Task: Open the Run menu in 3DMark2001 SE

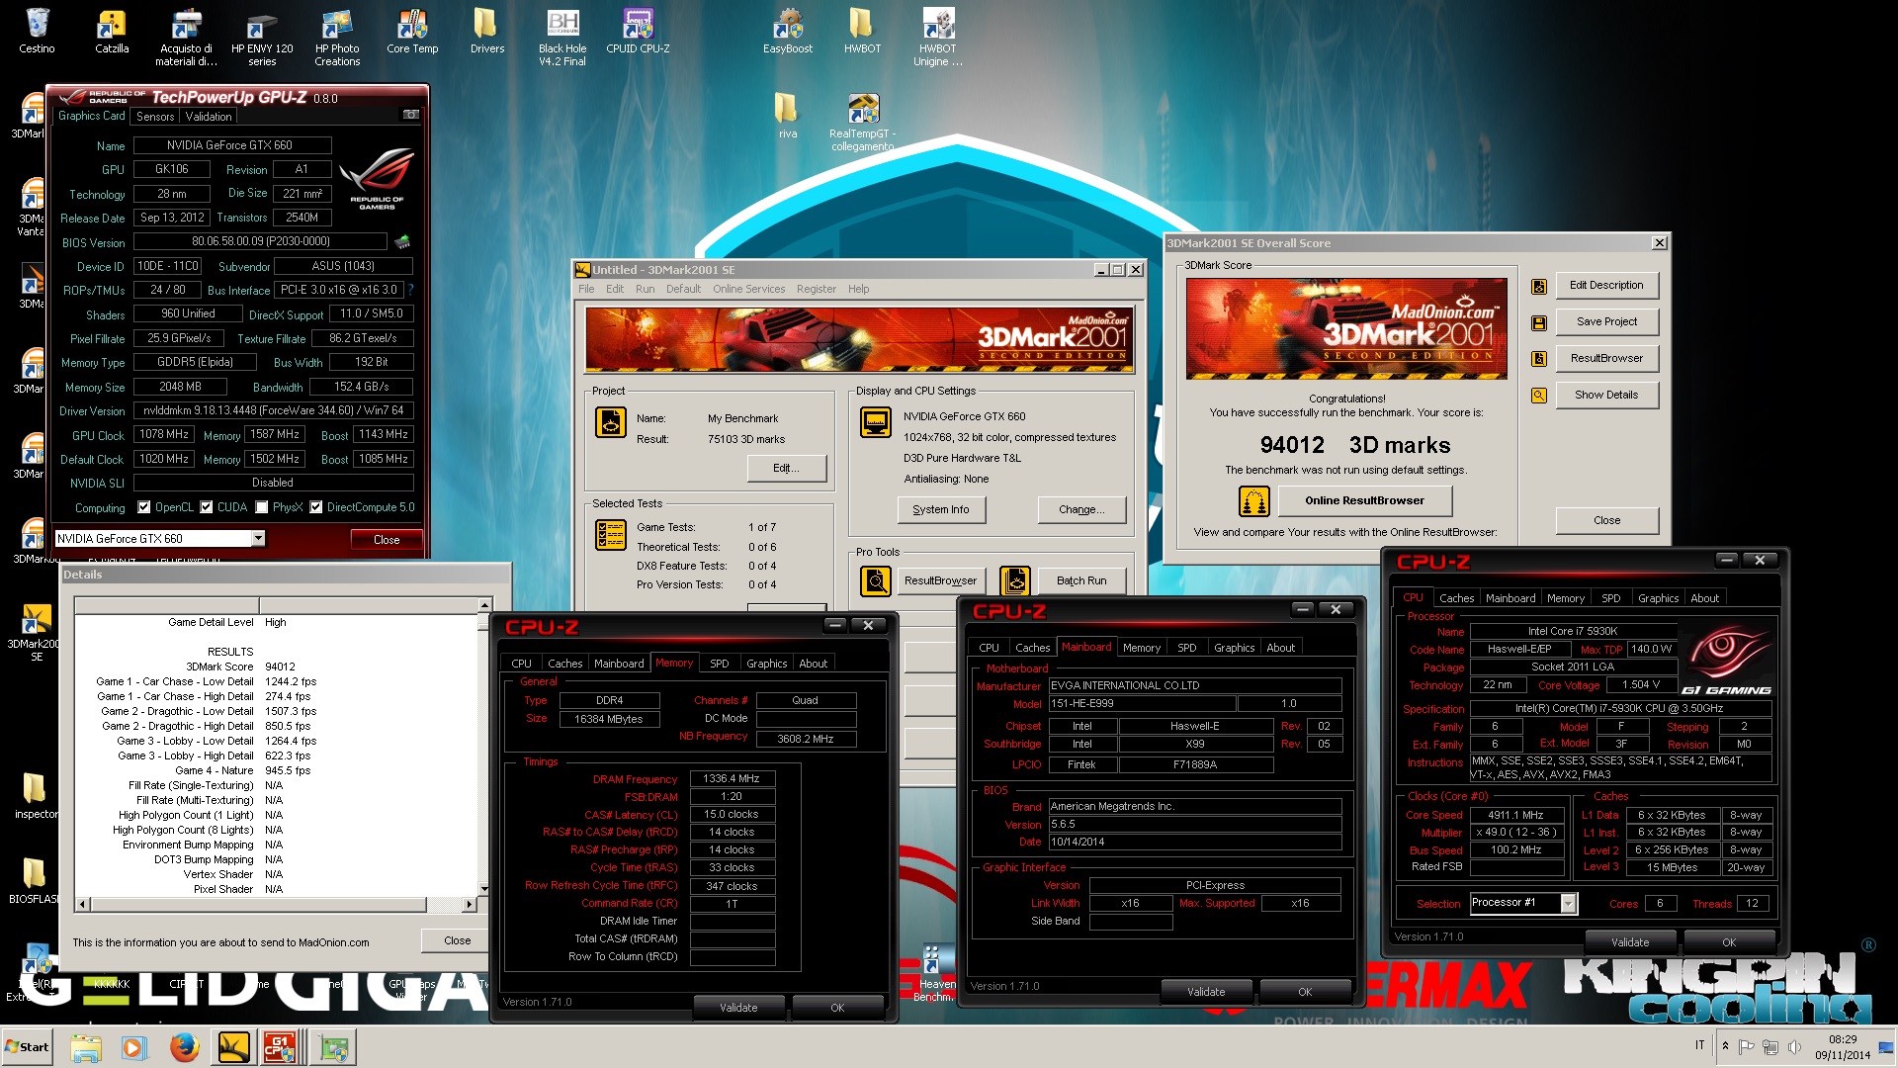Action: [x=645, y=289]
